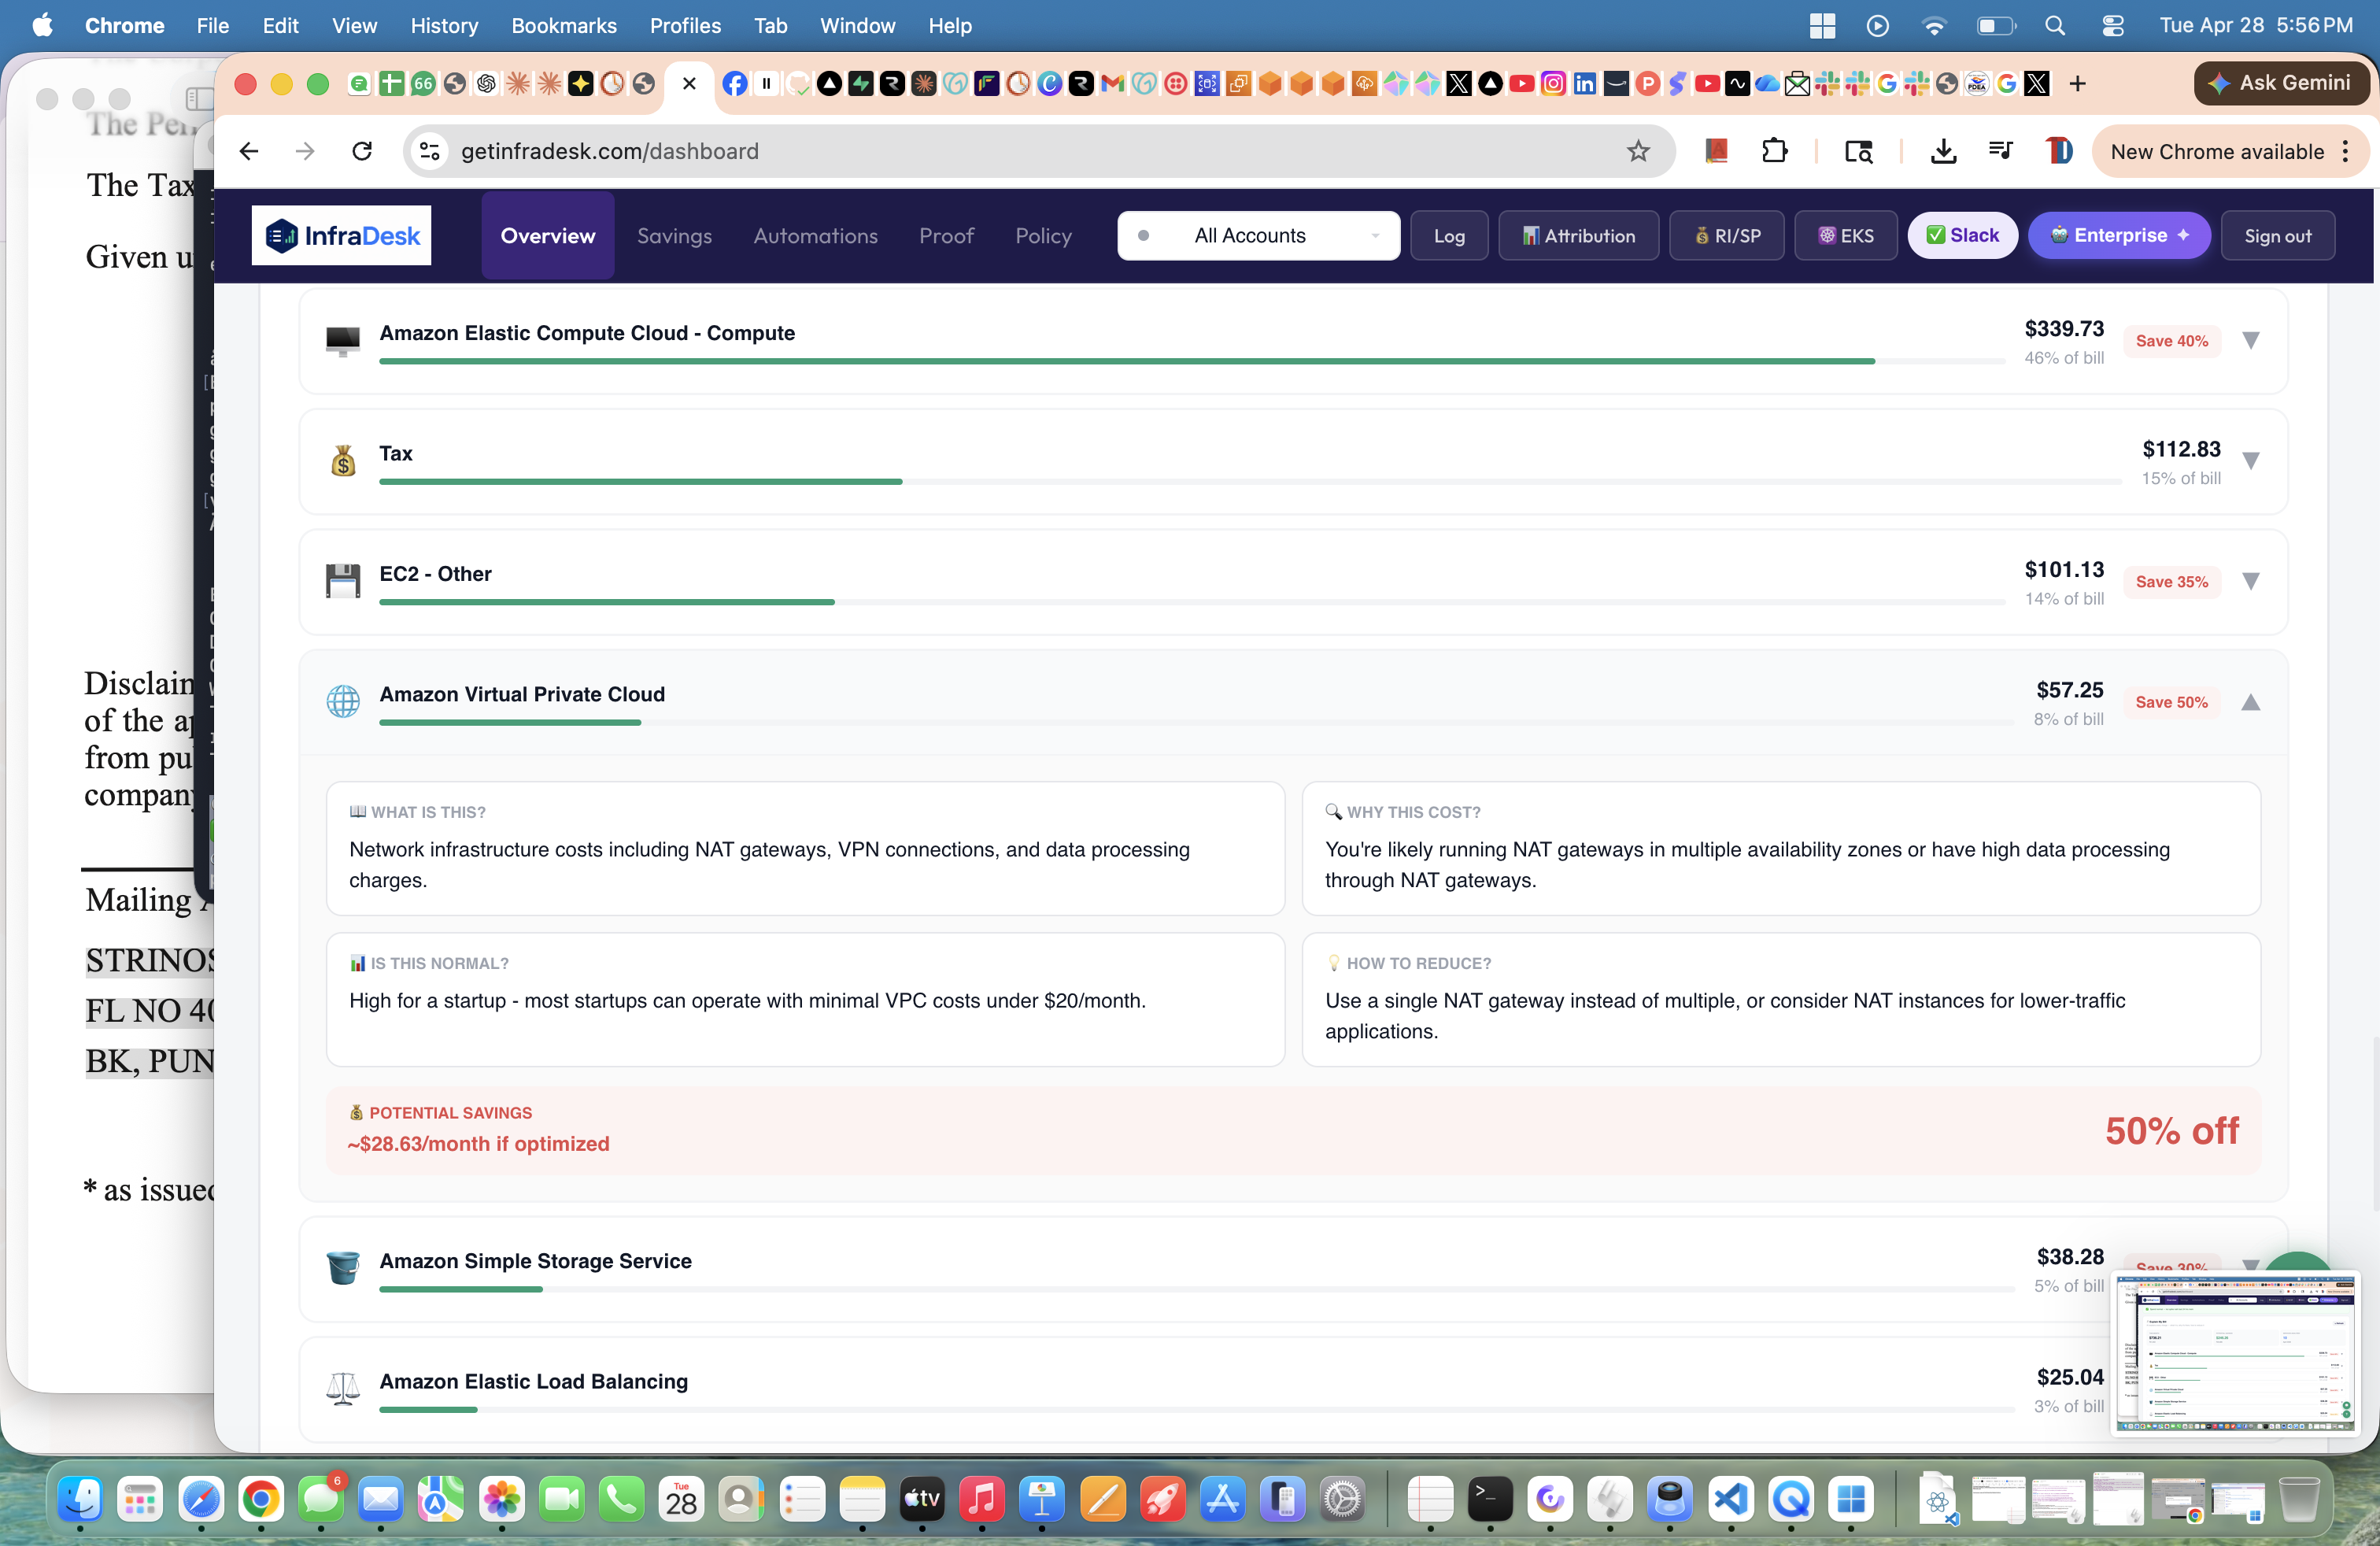
Task: Click the EC2 - Other cost progress bar
Action: (1192, 602)
